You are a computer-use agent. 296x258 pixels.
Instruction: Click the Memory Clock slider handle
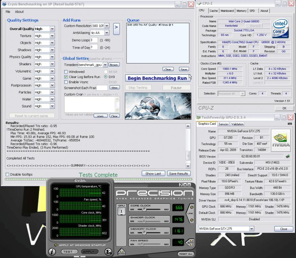point(144,233)
